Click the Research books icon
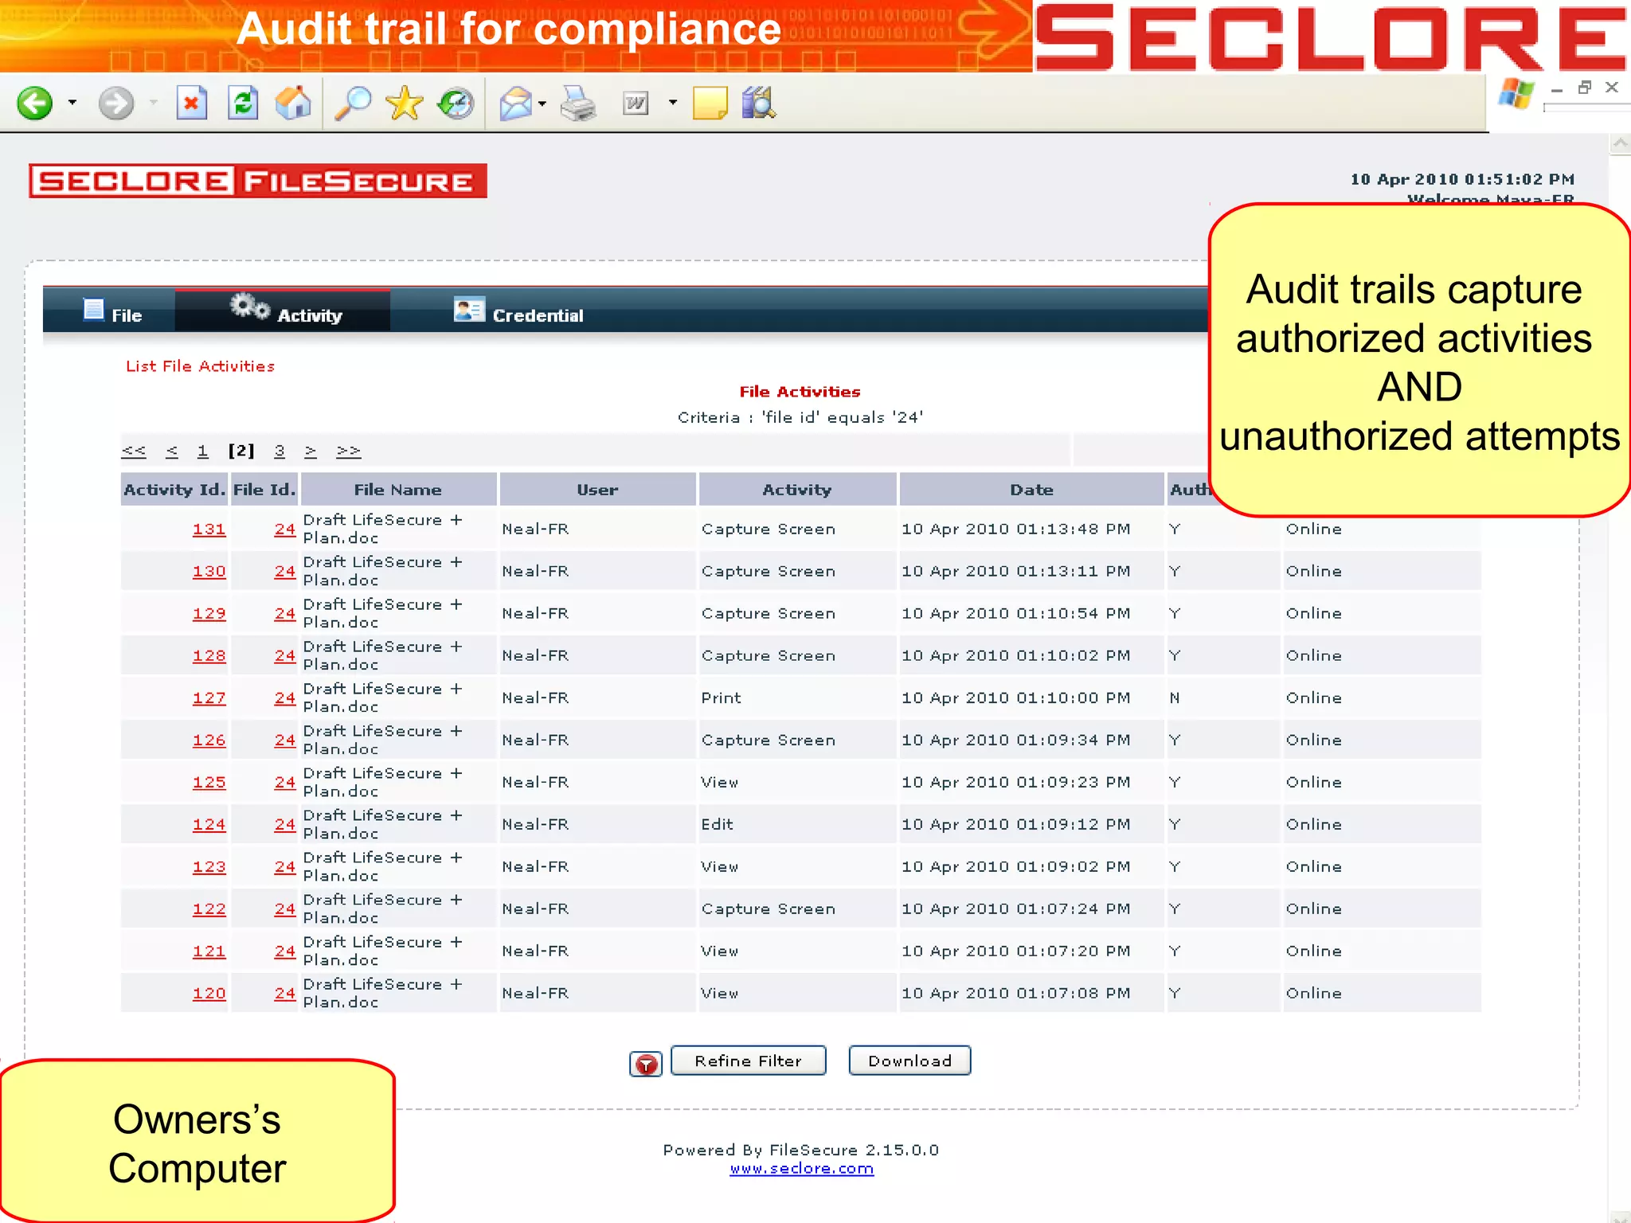This screenshot has width=1631, height=1223. click(758, 103)
